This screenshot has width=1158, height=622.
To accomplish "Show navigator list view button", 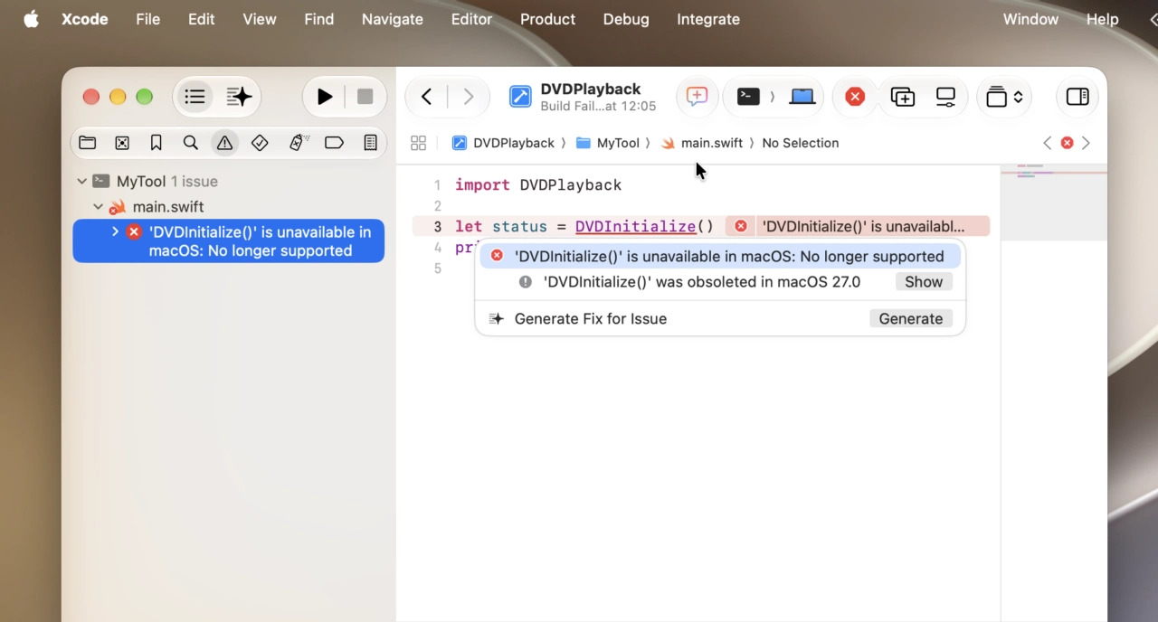I will 195,97.
